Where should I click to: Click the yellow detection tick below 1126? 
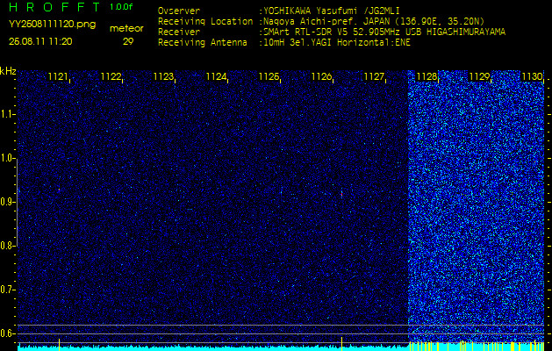click(x=342, y=344)
